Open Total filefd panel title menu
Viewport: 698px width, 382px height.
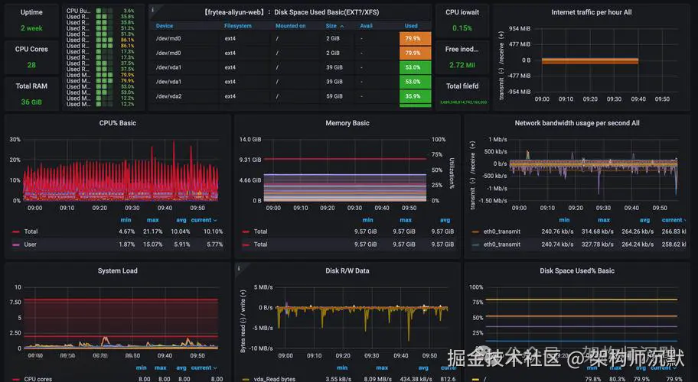coord(462,86)
